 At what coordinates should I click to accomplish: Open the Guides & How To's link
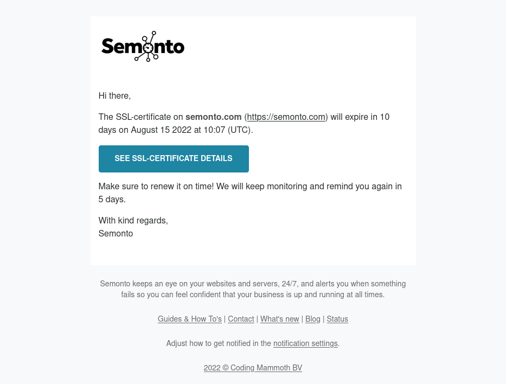[189, 319]
